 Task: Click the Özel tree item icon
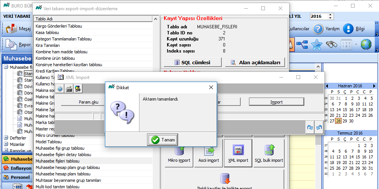tap(20, 99)
